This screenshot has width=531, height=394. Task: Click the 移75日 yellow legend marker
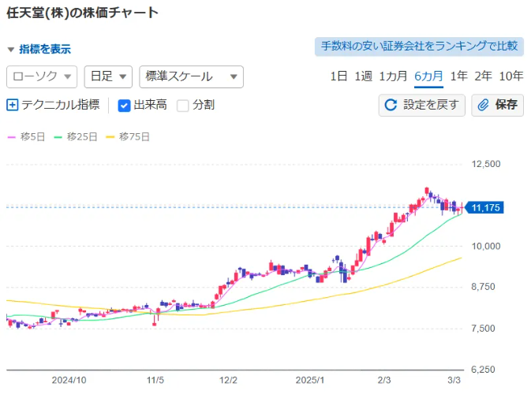(110, 137)
